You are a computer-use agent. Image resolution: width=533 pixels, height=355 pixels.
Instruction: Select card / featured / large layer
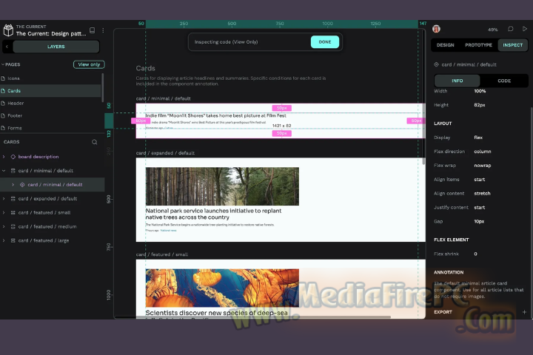(53, 240)
